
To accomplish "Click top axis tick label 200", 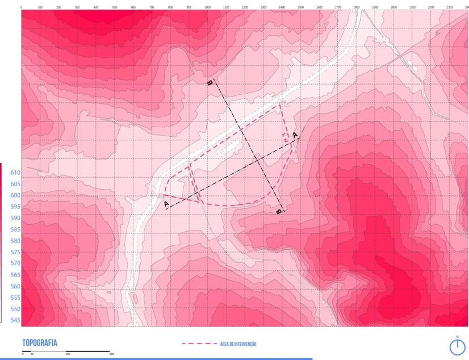I will click(x=58, y=7).
